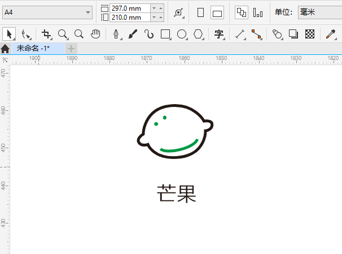
Task: Select the Polygon tool
Action: point(198,35)
